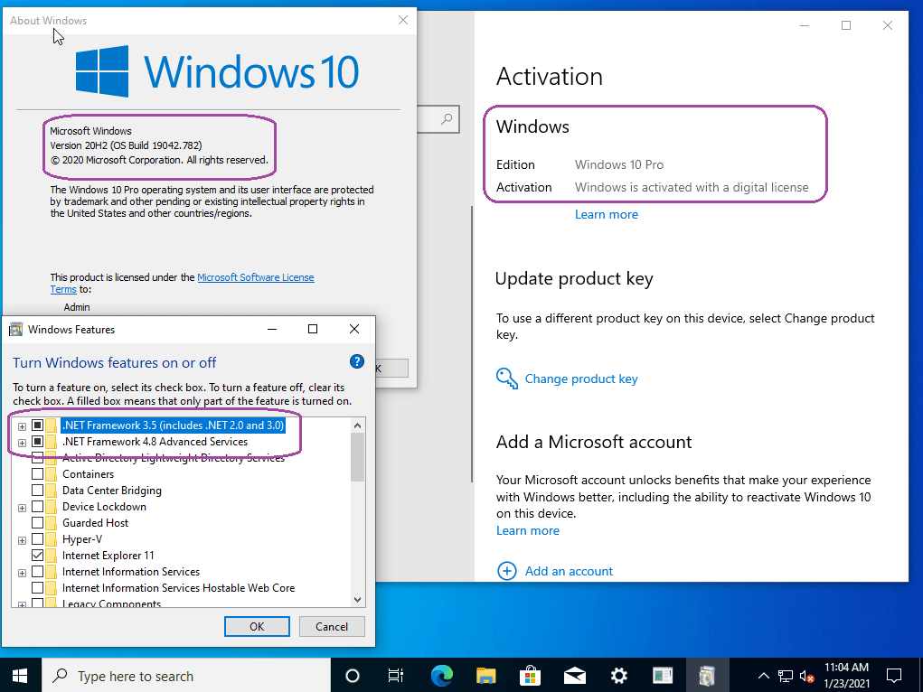Select the Guarded Host label
The height and width of the screenshot is (692, 923).
tap(95, 522)
